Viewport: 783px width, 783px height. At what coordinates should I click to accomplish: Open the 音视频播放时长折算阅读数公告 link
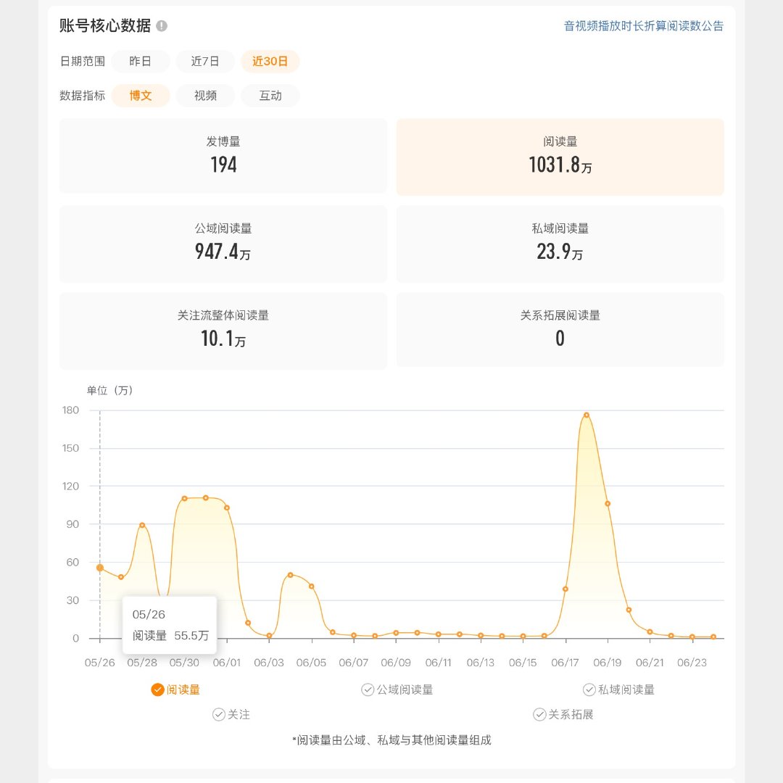(x=643, y=26)
